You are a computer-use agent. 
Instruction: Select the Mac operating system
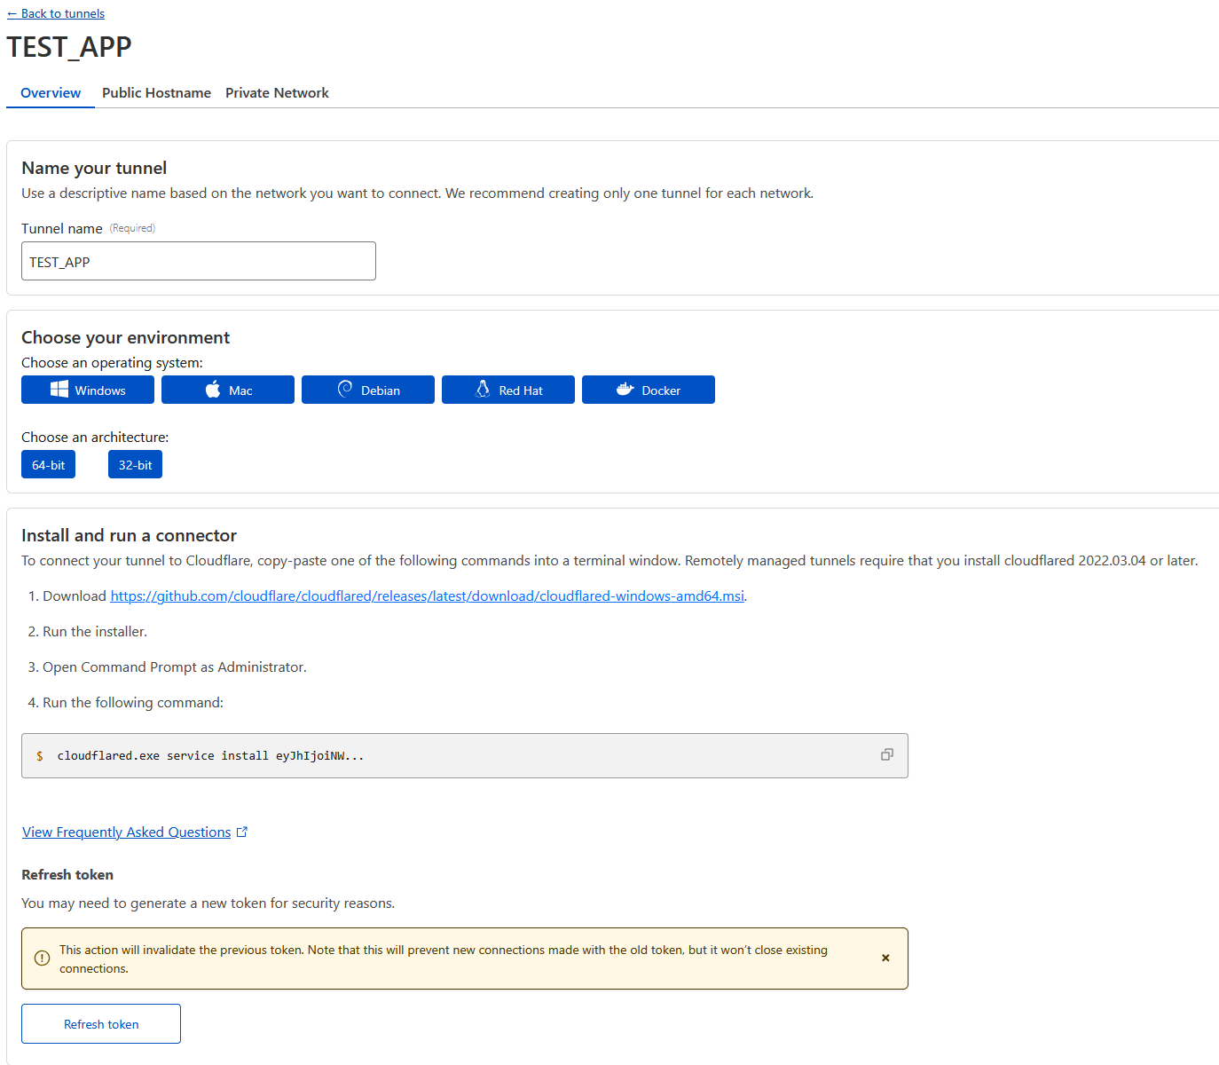point(227,390)
